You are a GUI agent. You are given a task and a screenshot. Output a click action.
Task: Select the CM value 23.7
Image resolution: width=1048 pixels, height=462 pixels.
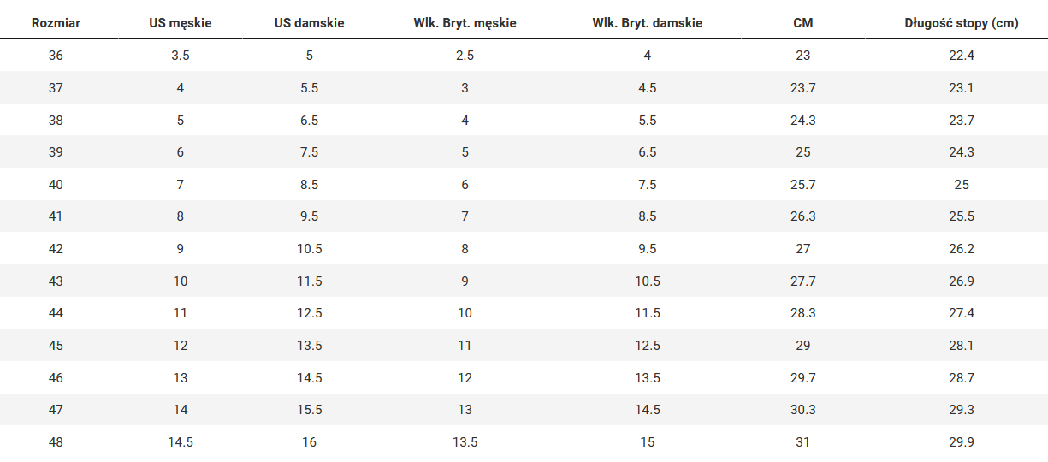[x=803, y=88]
